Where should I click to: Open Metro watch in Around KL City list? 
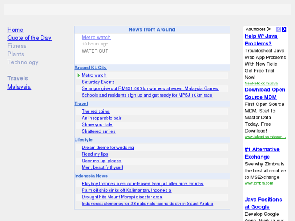click(94, 75)
